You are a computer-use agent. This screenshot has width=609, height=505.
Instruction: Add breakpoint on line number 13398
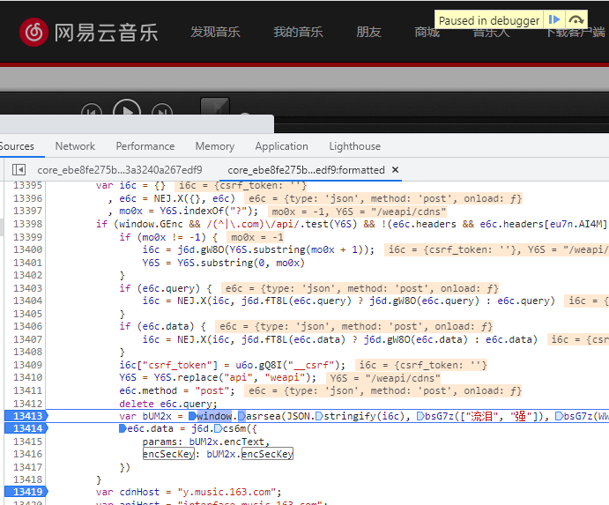click(27, 224)
